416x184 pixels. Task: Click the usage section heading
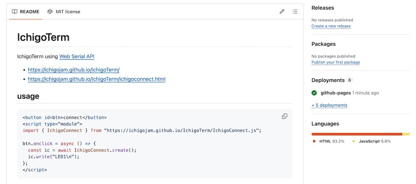point(28,96)
